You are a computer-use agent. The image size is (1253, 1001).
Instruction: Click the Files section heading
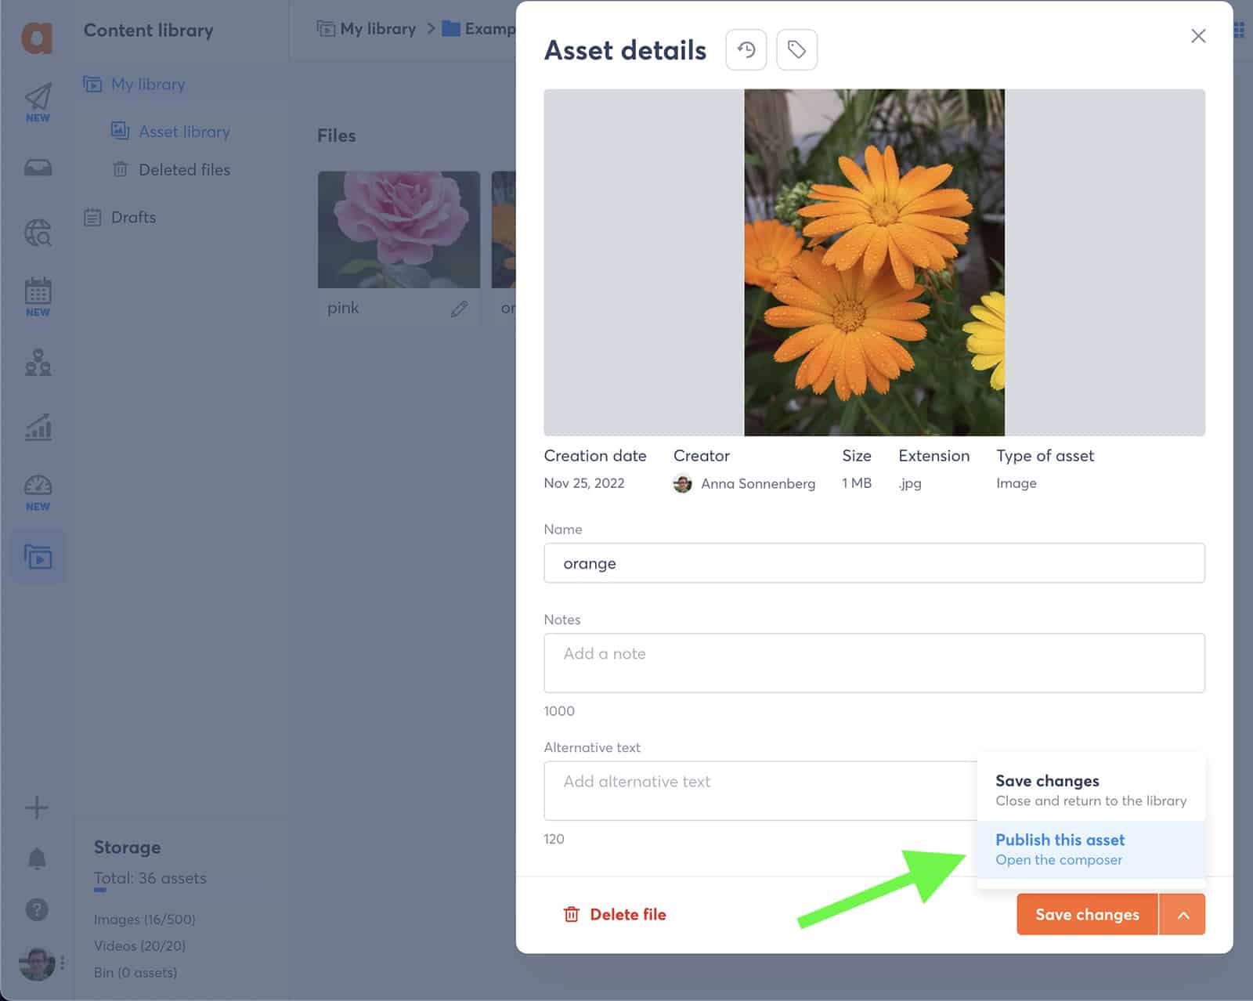pos(336,136)
